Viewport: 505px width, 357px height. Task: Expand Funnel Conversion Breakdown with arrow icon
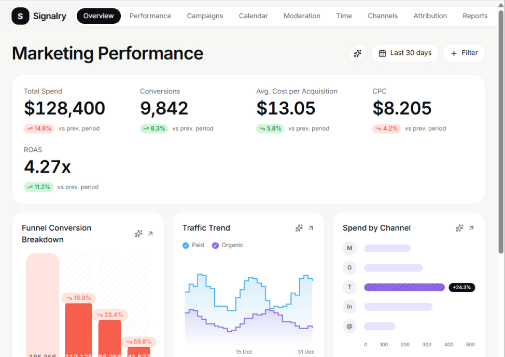point(150,234)
